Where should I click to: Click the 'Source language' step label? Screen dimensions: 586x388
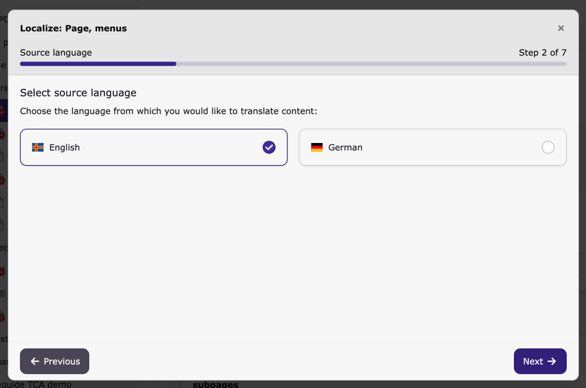point(56,53)
